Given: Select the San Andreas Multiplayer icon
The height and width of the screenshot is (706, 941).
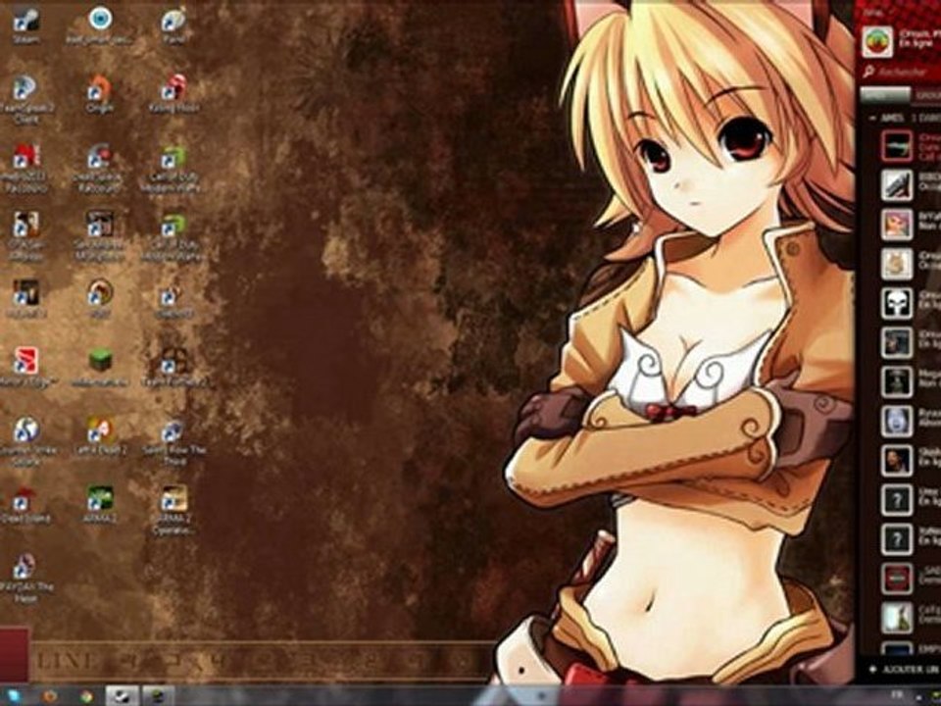Looking at the screenshot, I should 100,235.
